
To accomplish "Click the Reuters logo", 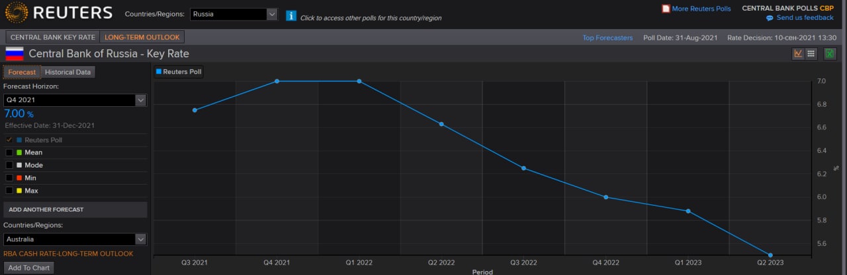I will [x=58, y=13].
